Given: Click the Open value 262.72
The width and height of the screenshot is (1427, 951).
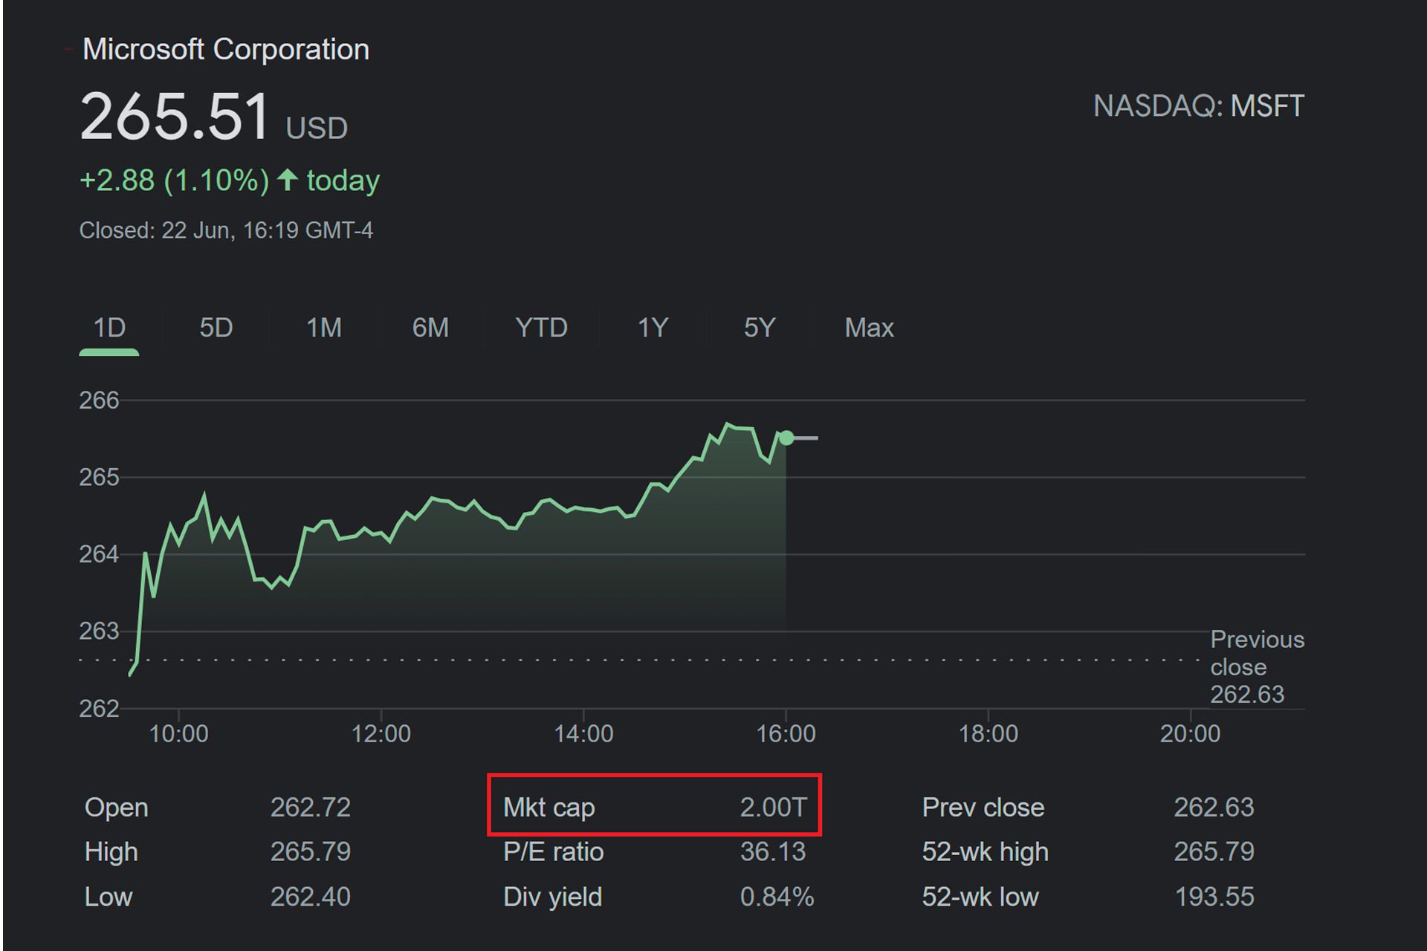Looking at the screenshot, I should click(310, 807).
